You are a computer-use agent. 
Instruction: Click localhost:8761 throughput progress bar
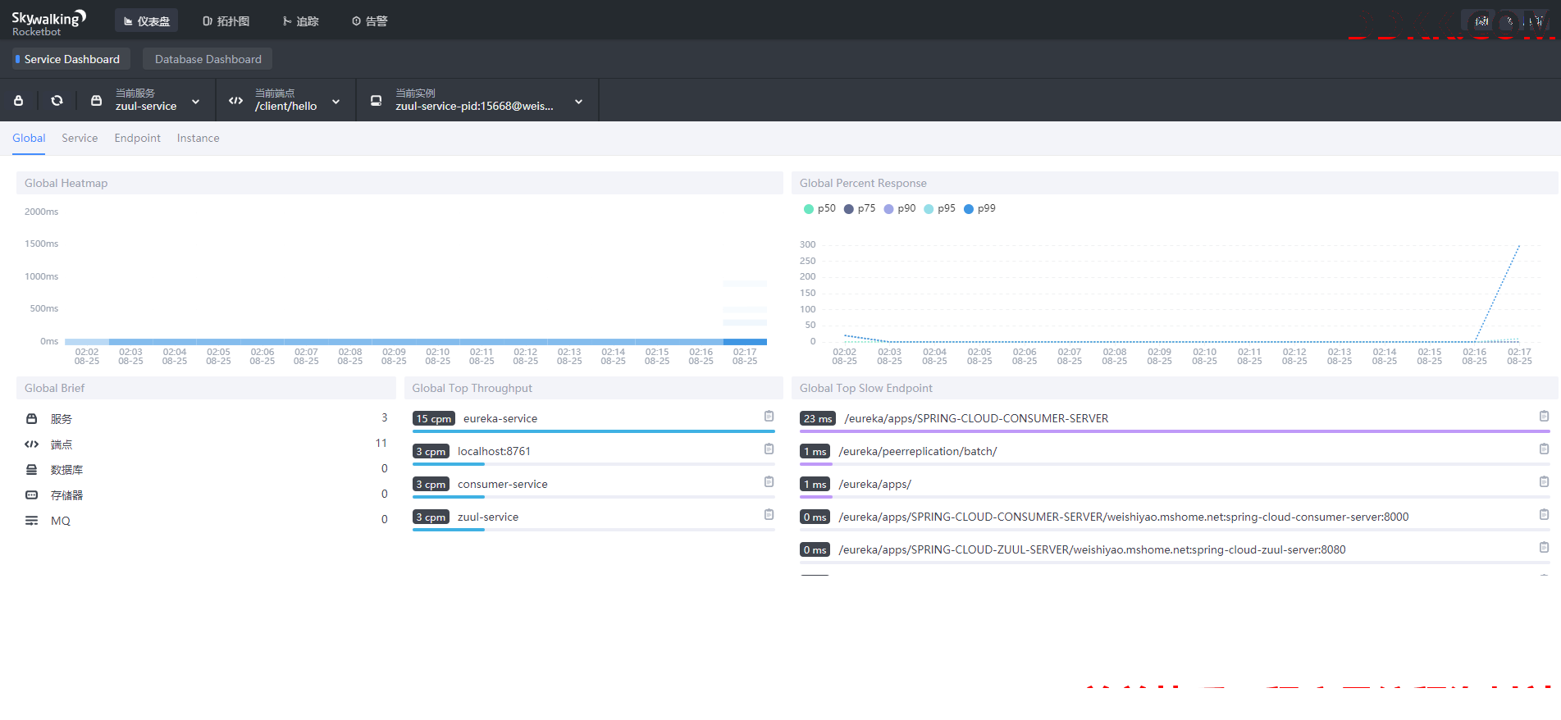(593, 464)
